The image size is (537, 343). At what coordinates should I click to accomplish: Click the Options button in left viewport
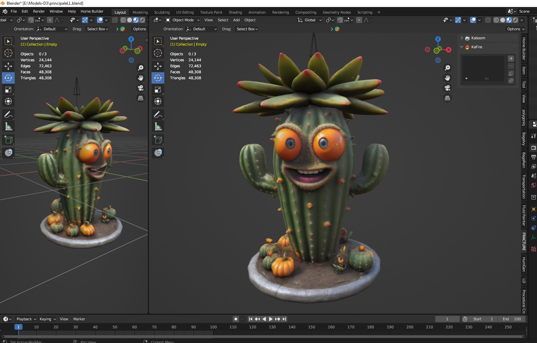point(140,29)
